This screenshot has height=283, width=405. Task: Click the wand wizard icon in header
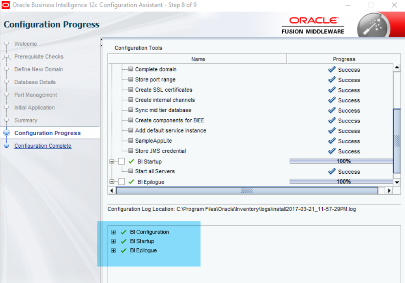click(x=373, y=26)
